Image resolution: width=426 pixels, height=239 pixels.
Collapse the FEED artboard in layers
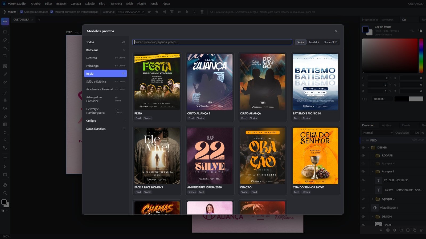point(363,140)
